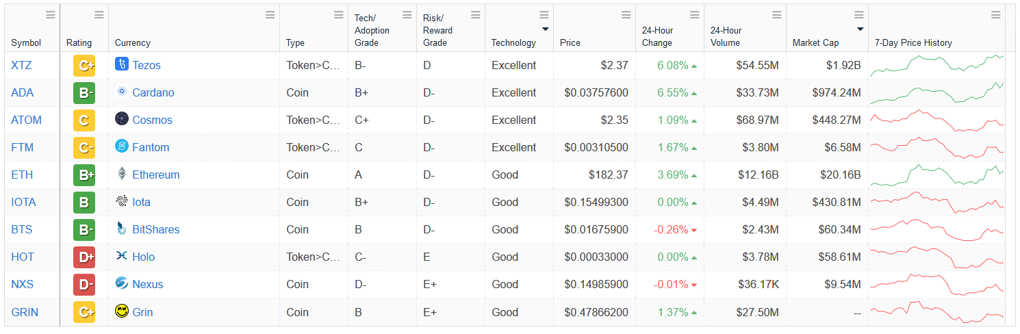Select the $448.27M market cap cell
Image resolution: width=1020 pixels, height=334 pixels.
(x=827, y=120)
